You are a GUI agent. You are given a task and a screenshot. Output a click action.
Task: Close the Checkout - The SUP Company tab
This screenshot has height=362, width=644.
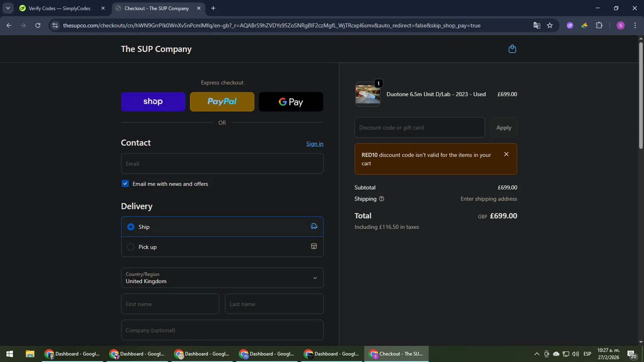[199, 8]
